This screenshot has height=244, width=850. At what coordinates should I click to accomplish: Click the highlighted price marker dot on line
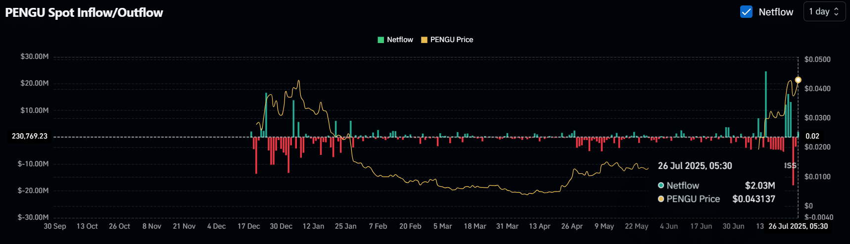click(x=798, y=80)
